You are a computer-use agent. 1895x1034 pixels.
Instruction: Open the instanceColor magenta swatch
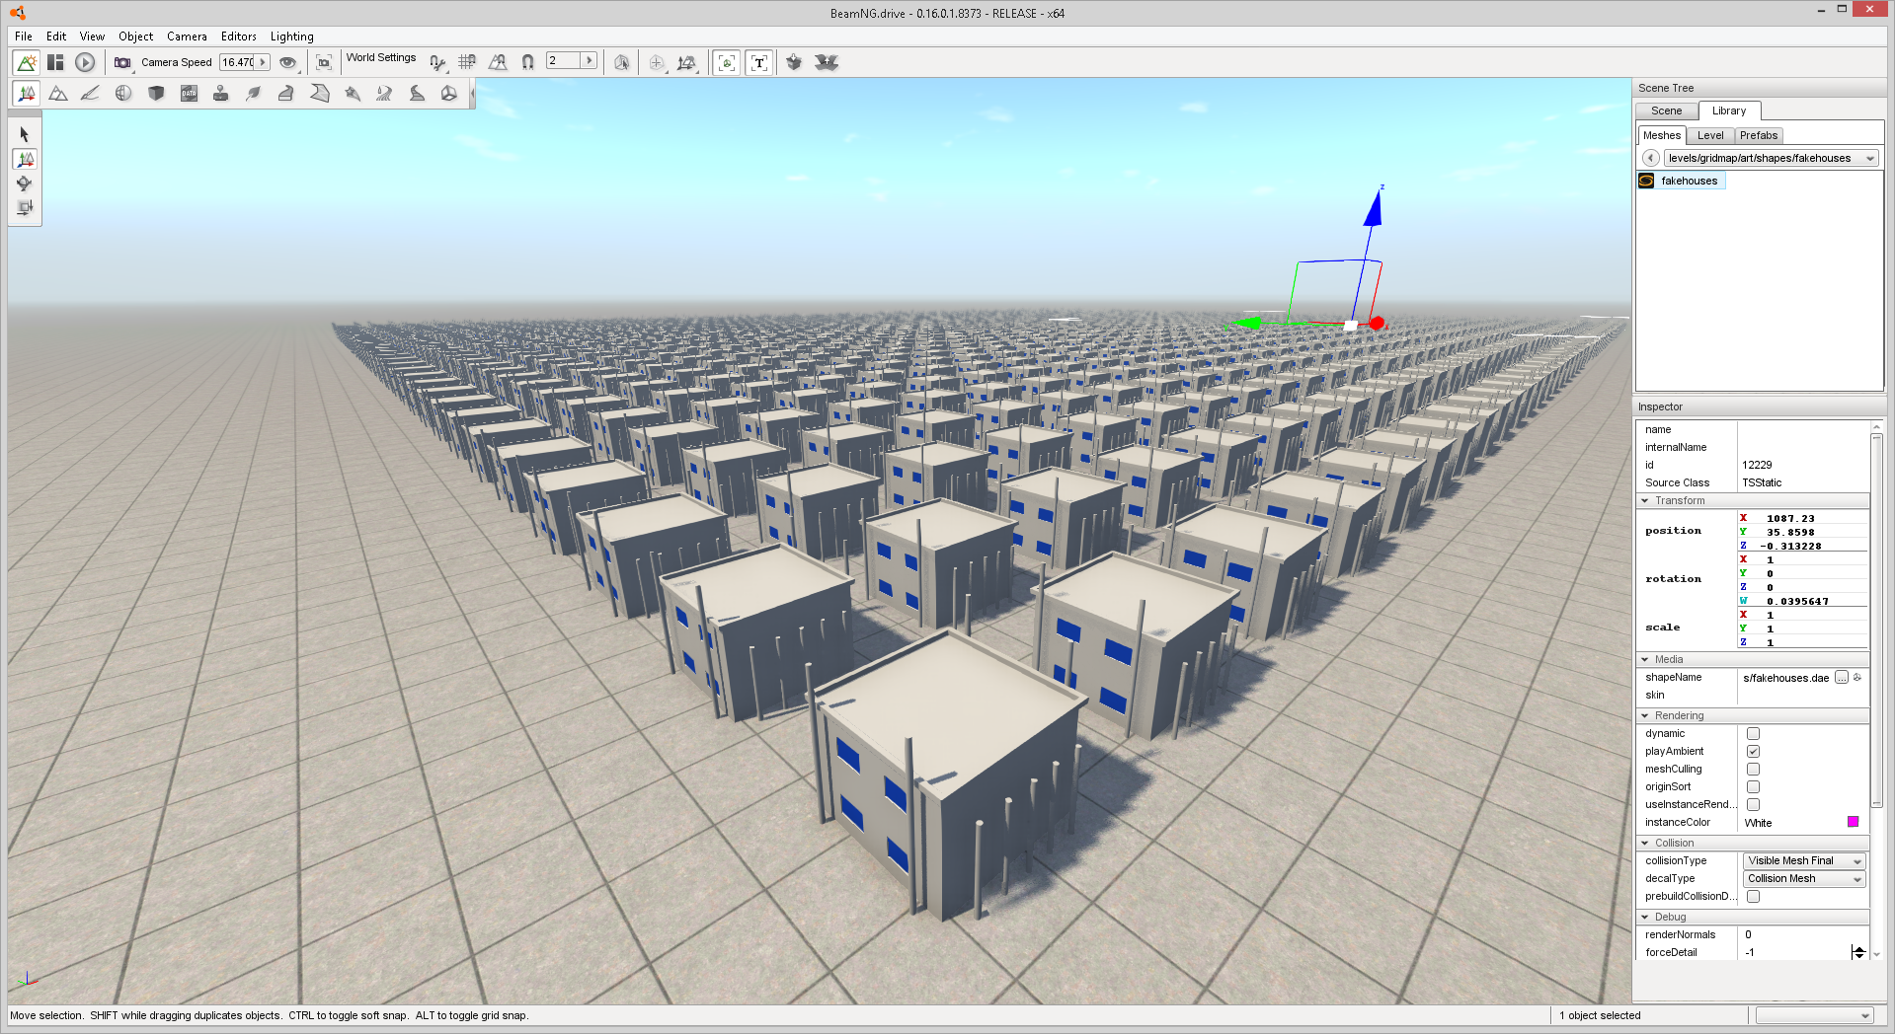pyautogui.click(x=1853, y=822)
